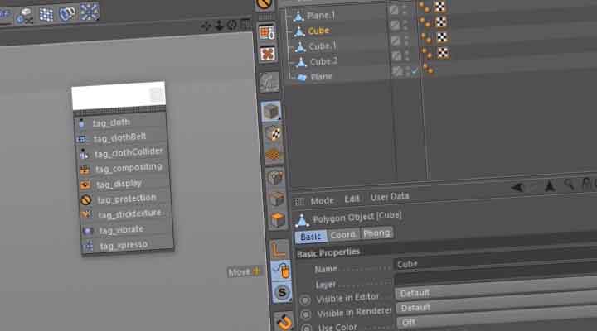The image size is (597, 331).
Task: Open the Edit menu in Attributes
Action: pyautogui.click(x=352, y=199)
